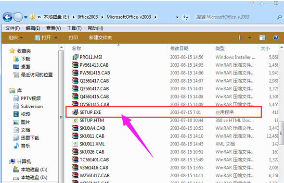Refresh the current folder

coord(186,17)
